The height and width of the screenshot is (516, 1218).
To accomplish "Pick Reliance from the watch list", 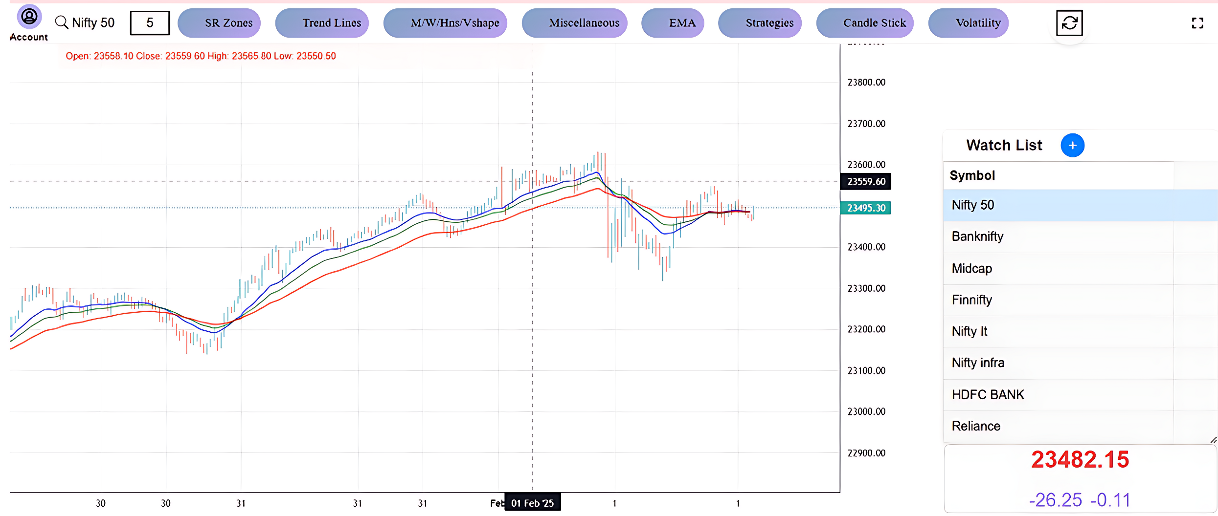I will point(976,426).
